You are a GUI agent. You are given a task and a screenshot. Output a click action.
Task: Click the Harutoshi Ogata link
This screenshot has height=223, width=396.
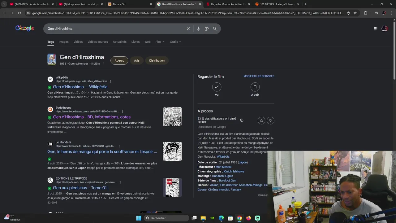tap(222, 176)
